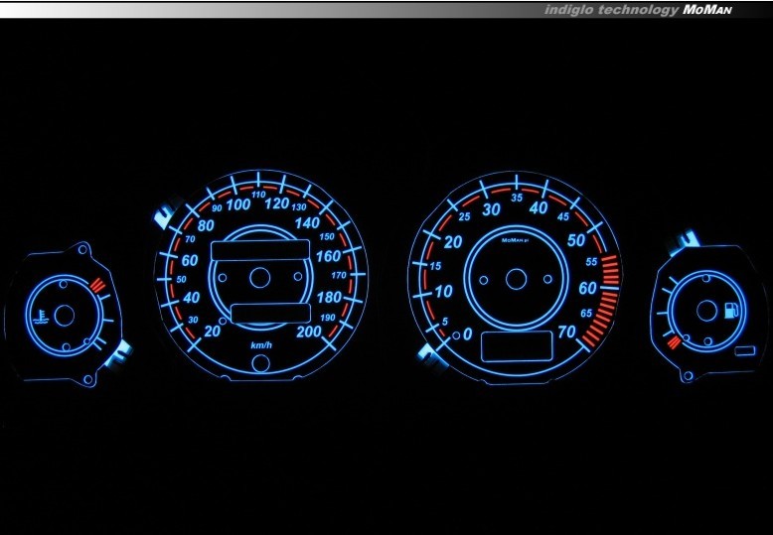This screenshot has height=535, width=773.
Task: Click the small circle below km/h label
Action: (x=260, y=362)
